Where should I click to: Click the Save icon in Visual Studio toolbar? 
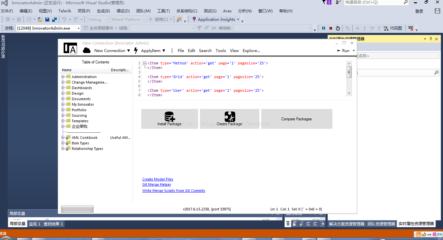(x=47, y=20)
